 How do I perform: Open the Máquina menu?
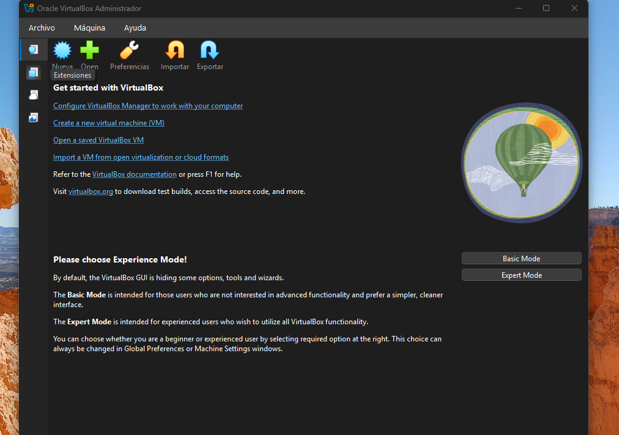coord(89,28)
